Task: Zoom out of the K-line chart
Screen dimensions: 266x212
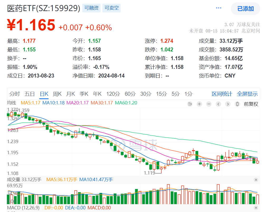Action: (209, 104)
